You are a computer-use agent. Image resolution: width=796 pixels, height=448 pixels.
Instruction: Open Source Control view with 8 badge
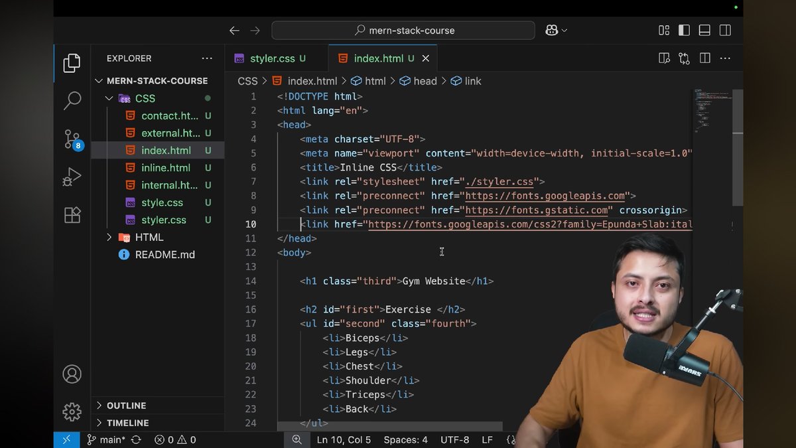(x=72, y=139)
